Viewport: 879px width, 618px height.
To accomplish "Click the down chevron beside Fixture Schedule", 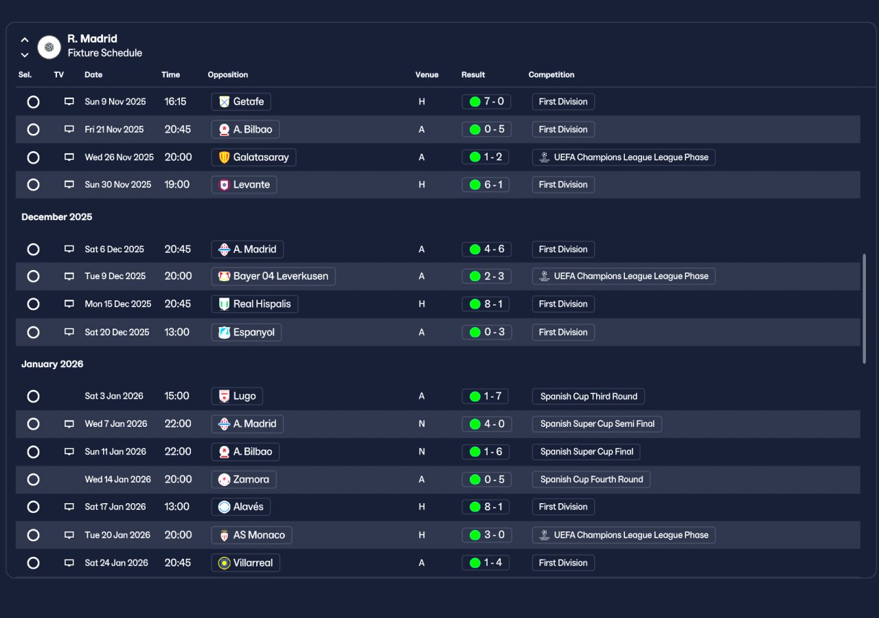I will click(25, 54).
